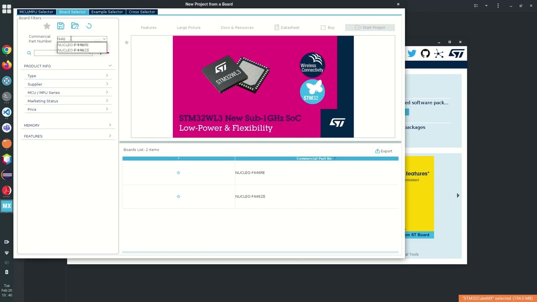Open the Example Selector tab
Screen dimensions: 537x302
click(107, 12)
